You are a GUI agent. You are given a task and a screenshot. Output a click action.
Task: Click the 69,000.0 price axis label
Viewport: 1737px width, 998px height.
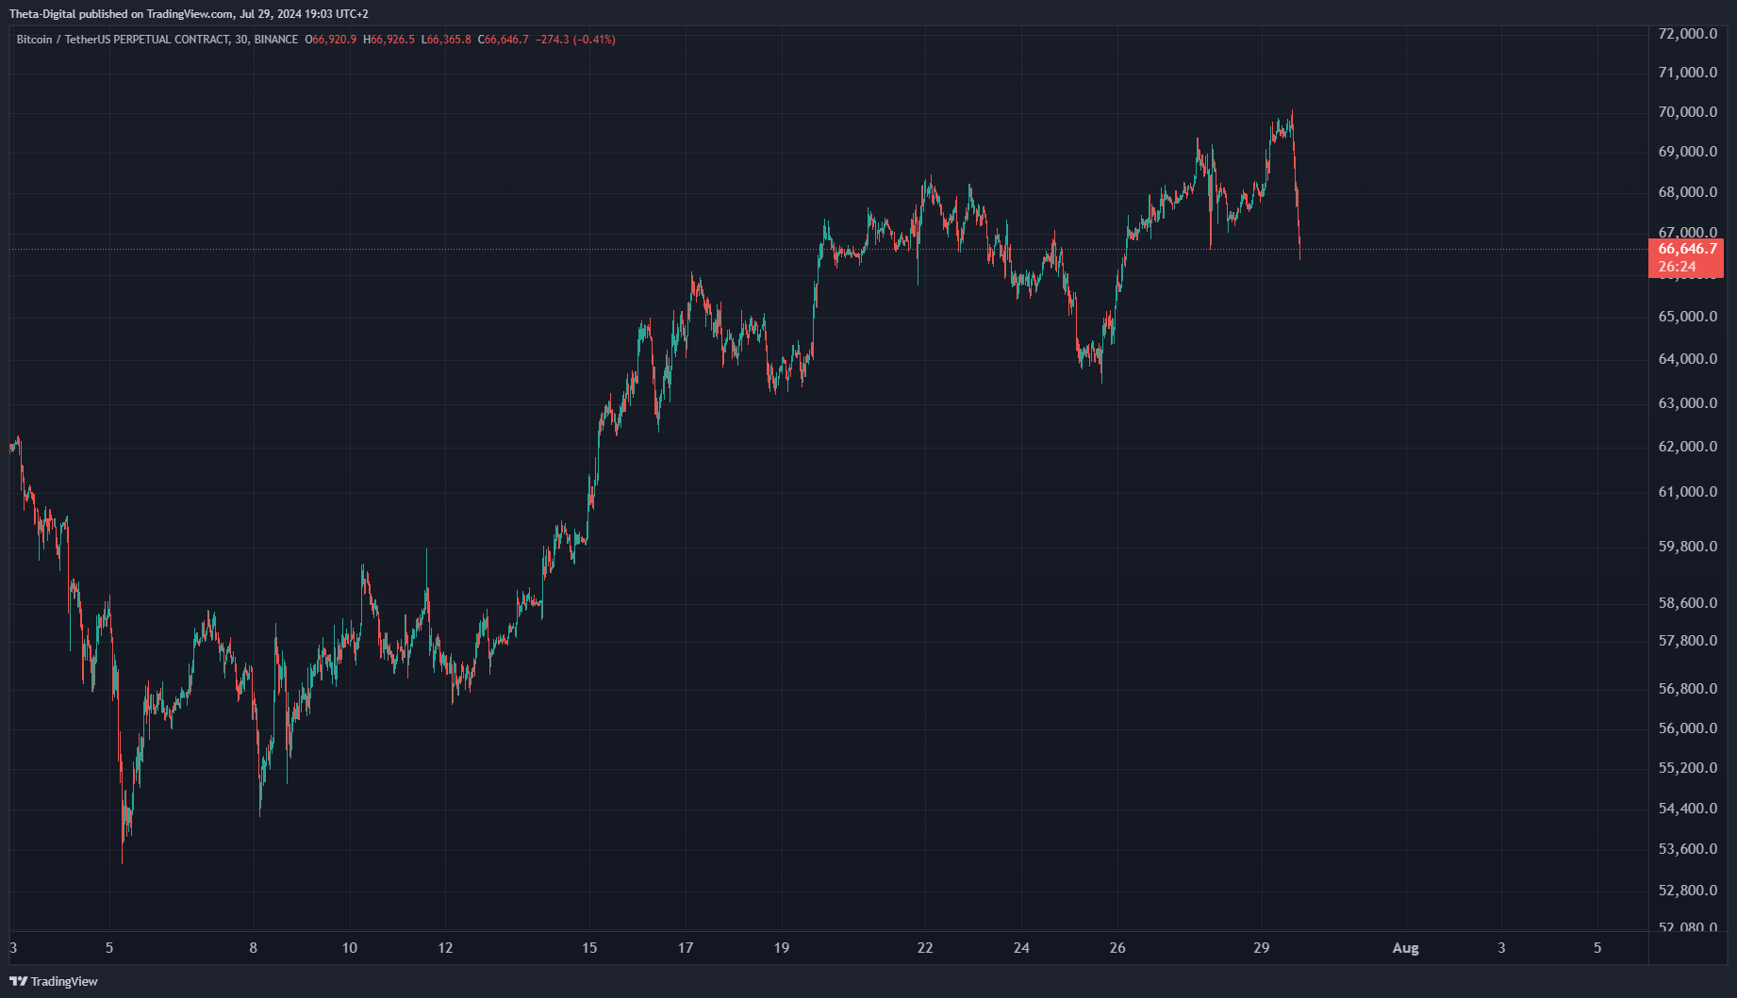1688,152
